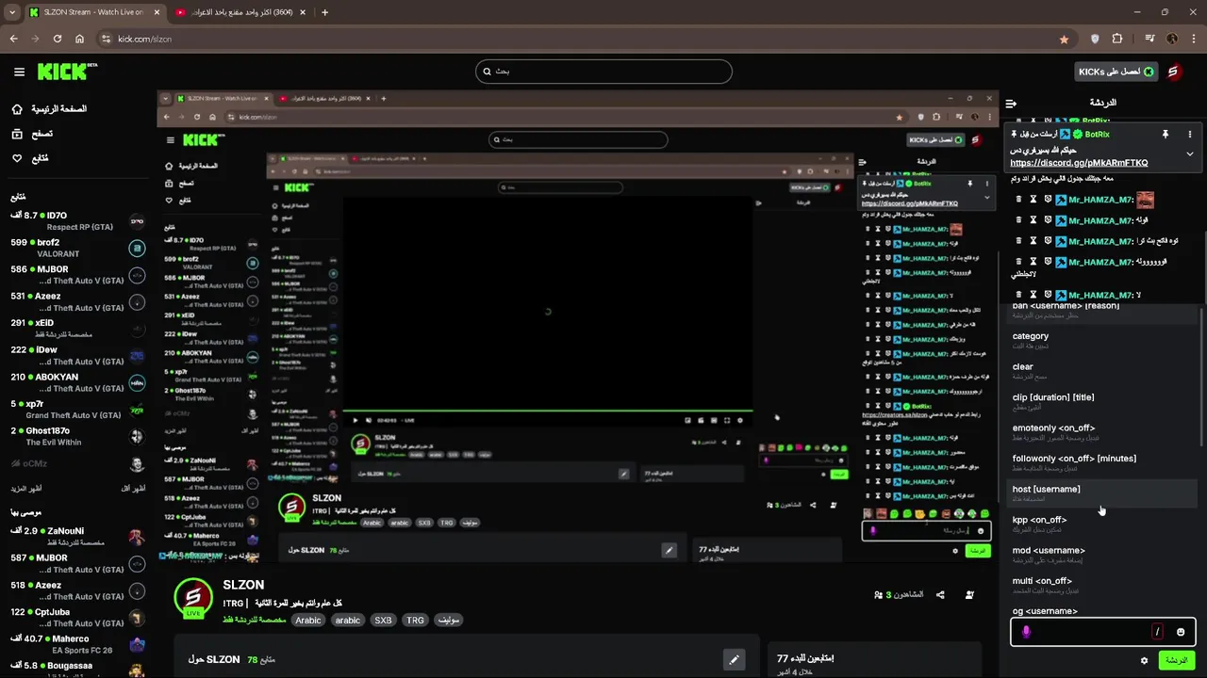Viewport: 1207px width, 678px height.
Task: Choose 'followonly <on_off> [minutes]' command
Action: [x=1100, y=463]
